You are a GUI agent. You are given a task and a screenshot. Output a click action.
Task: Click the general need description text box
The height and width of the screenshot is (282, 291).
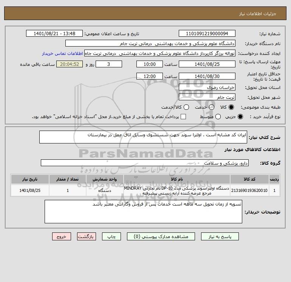(x=143, y=137)
